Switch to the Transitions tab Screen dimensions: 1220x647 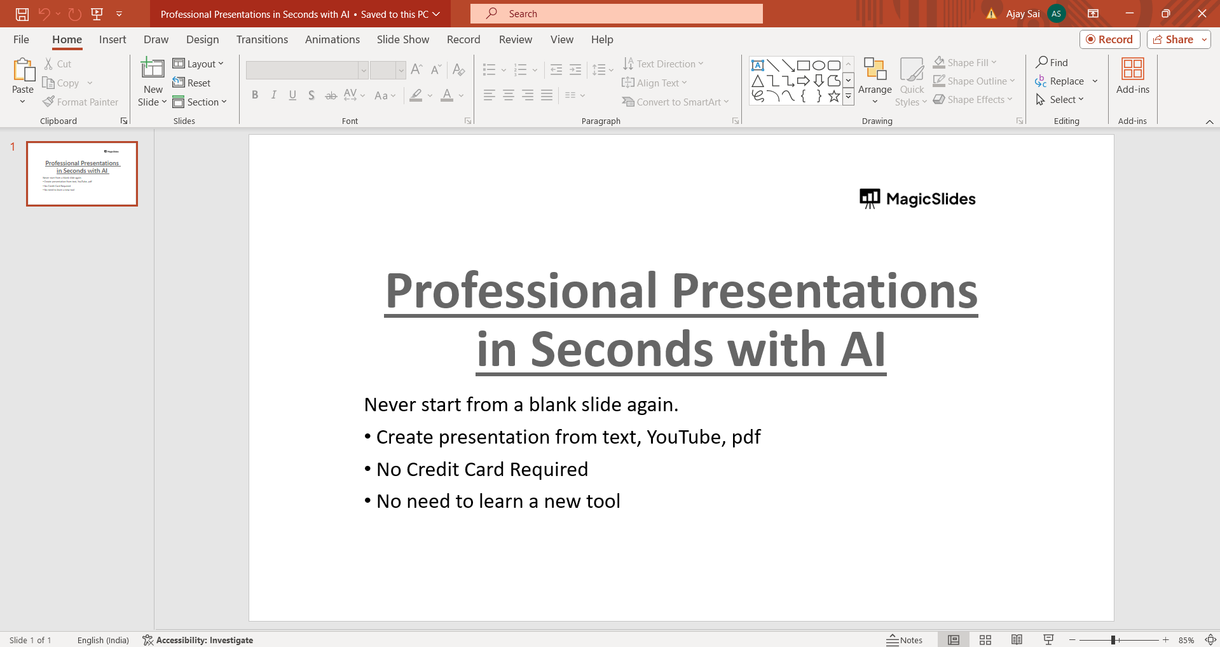262,39
